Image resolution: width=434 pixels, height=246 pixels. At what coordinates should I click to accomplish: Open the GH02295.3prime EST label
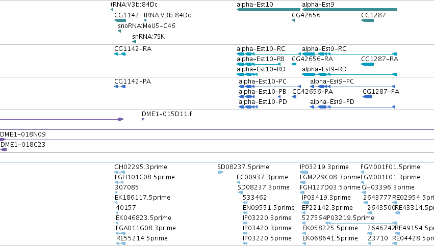pyautogui.click(x=141, y=167)
